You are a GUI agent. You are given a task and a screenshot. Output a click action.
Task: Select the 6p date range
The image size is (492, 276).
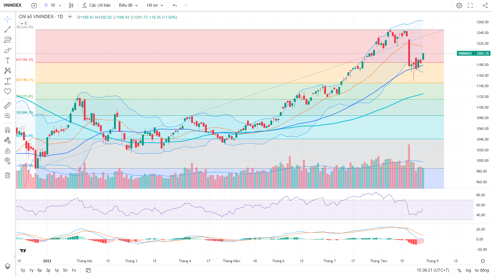pyautogui.click(x=39, y=270)
